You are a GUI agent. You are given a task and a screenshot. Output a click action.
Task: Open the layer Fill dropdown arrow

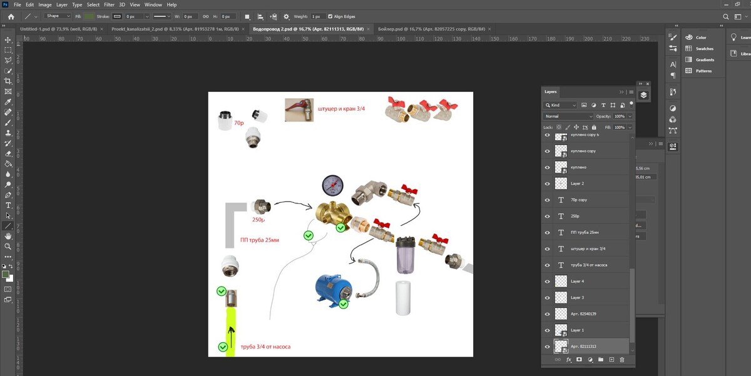pos(630,128)
